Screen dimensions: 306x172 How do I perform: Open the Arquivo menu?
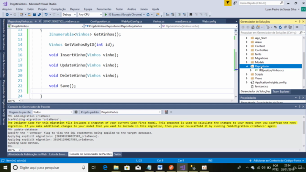click(7, 9)
